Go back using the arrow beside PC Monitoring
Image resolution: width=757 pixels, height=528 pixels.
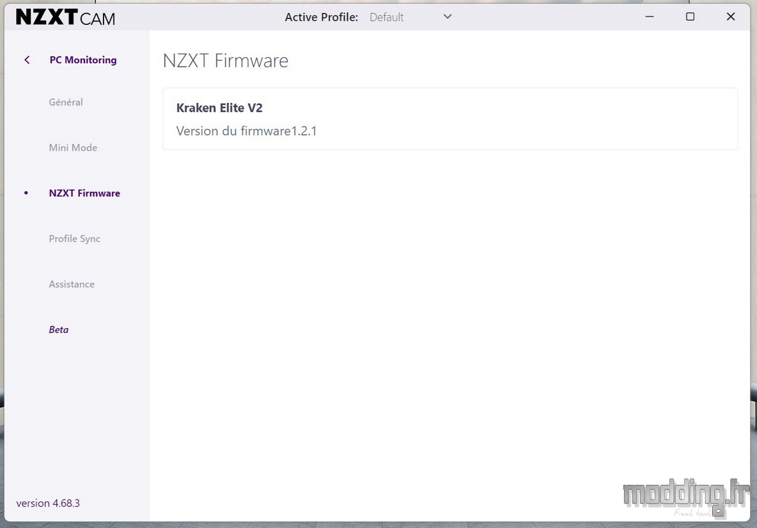click(27, 60)
